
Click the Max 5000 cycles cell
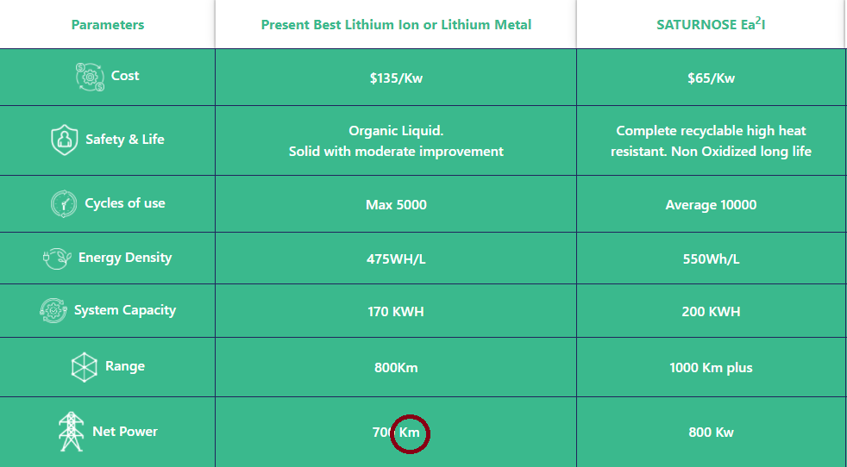pos(396,205)
